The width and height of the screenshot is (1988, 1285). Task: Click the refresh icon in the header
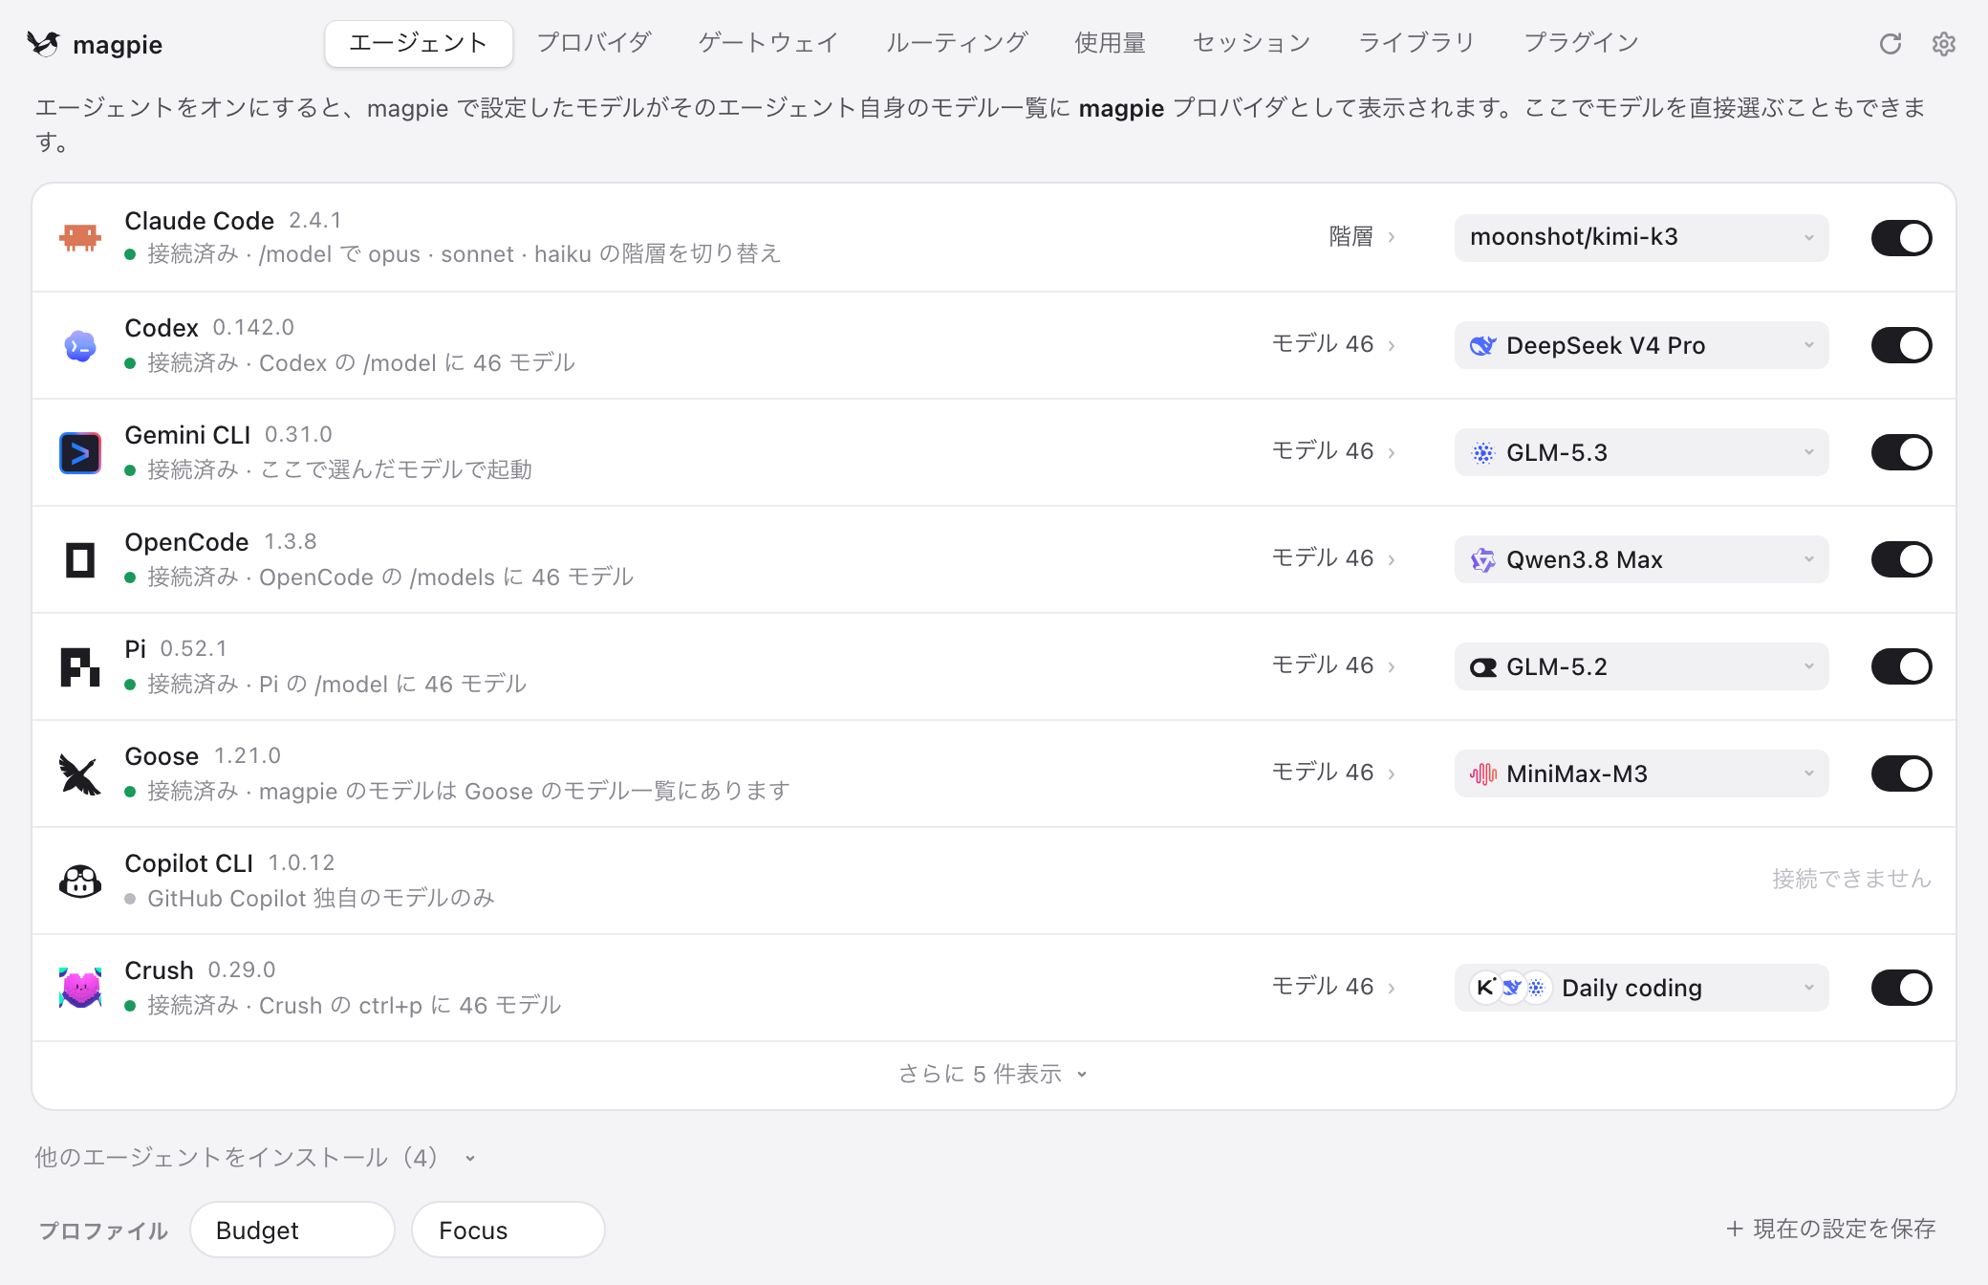[1891, 44]
